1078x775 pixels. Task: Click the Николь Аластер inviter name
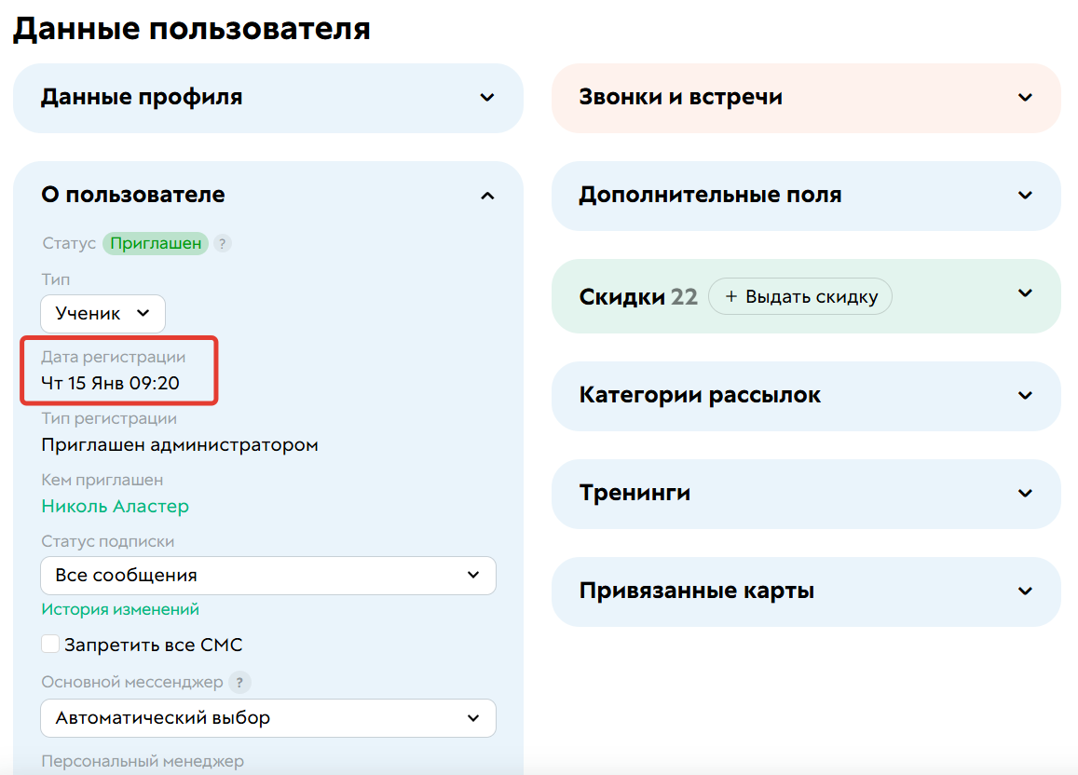114,507
